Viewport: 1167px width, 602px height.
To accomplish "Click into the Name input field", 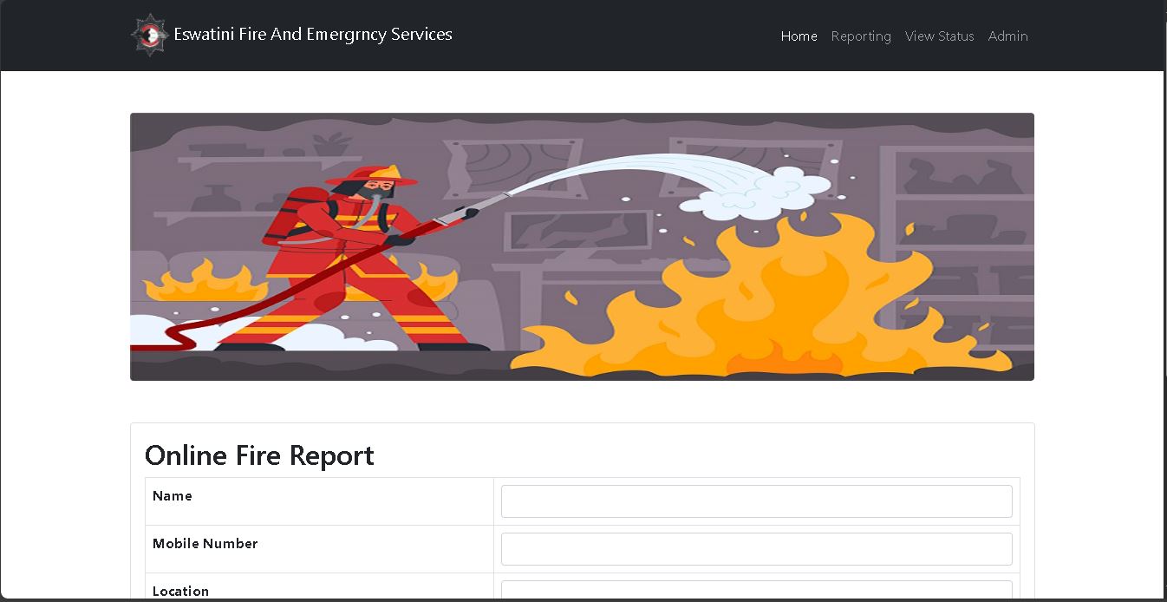I will pos(756,501).
